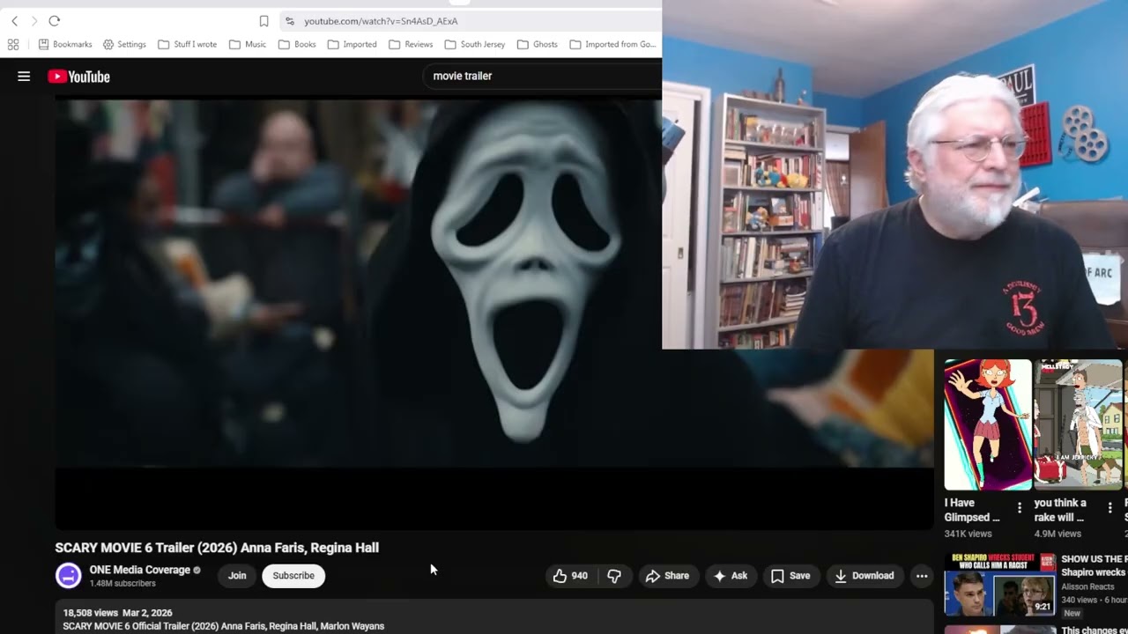Screen dimensions: 1128x634
Task: Open 'Stuff I wrote' bookmark folder
Action: [187, 44]
